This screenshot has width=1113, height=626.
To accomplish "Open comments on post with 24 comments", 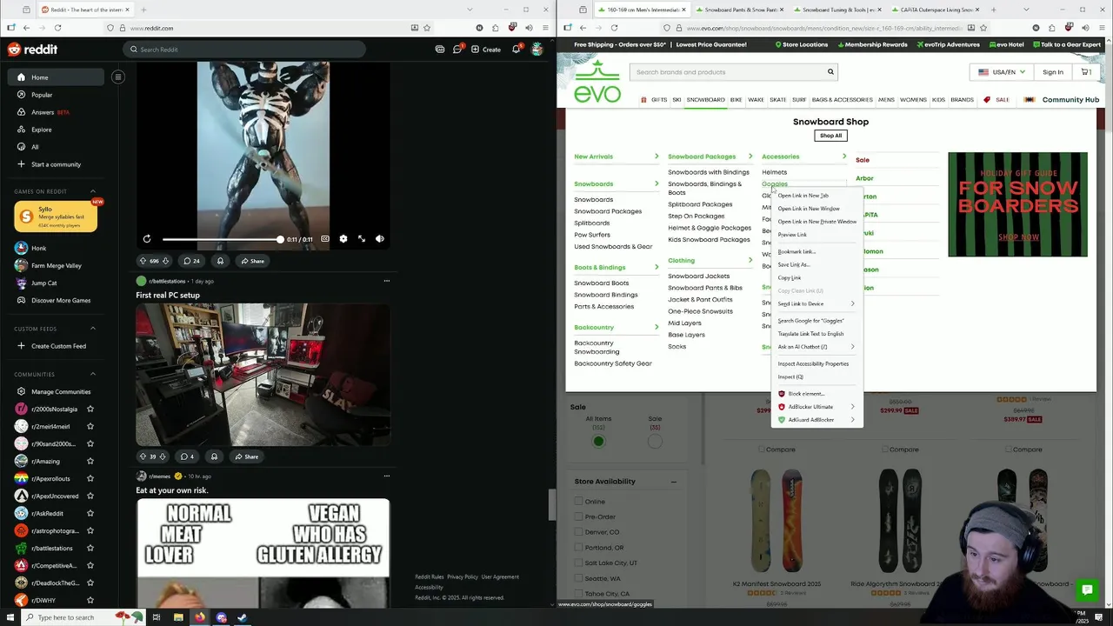I will click(191, 261).
